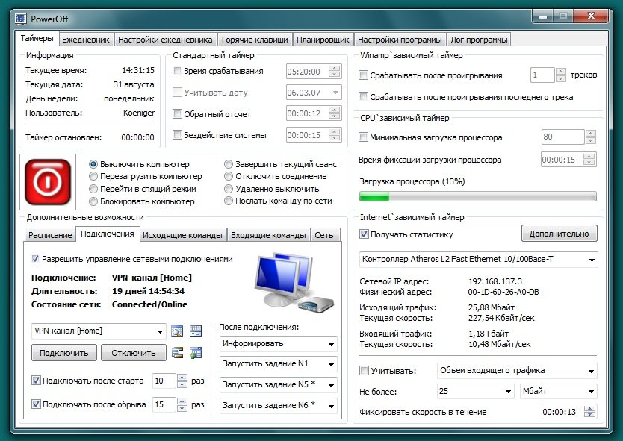This screenshot has height=441, width=623.
Task: Select the Перезагрузить компьютер radio option
Action: pyautogui.click(x=93, y=177)
